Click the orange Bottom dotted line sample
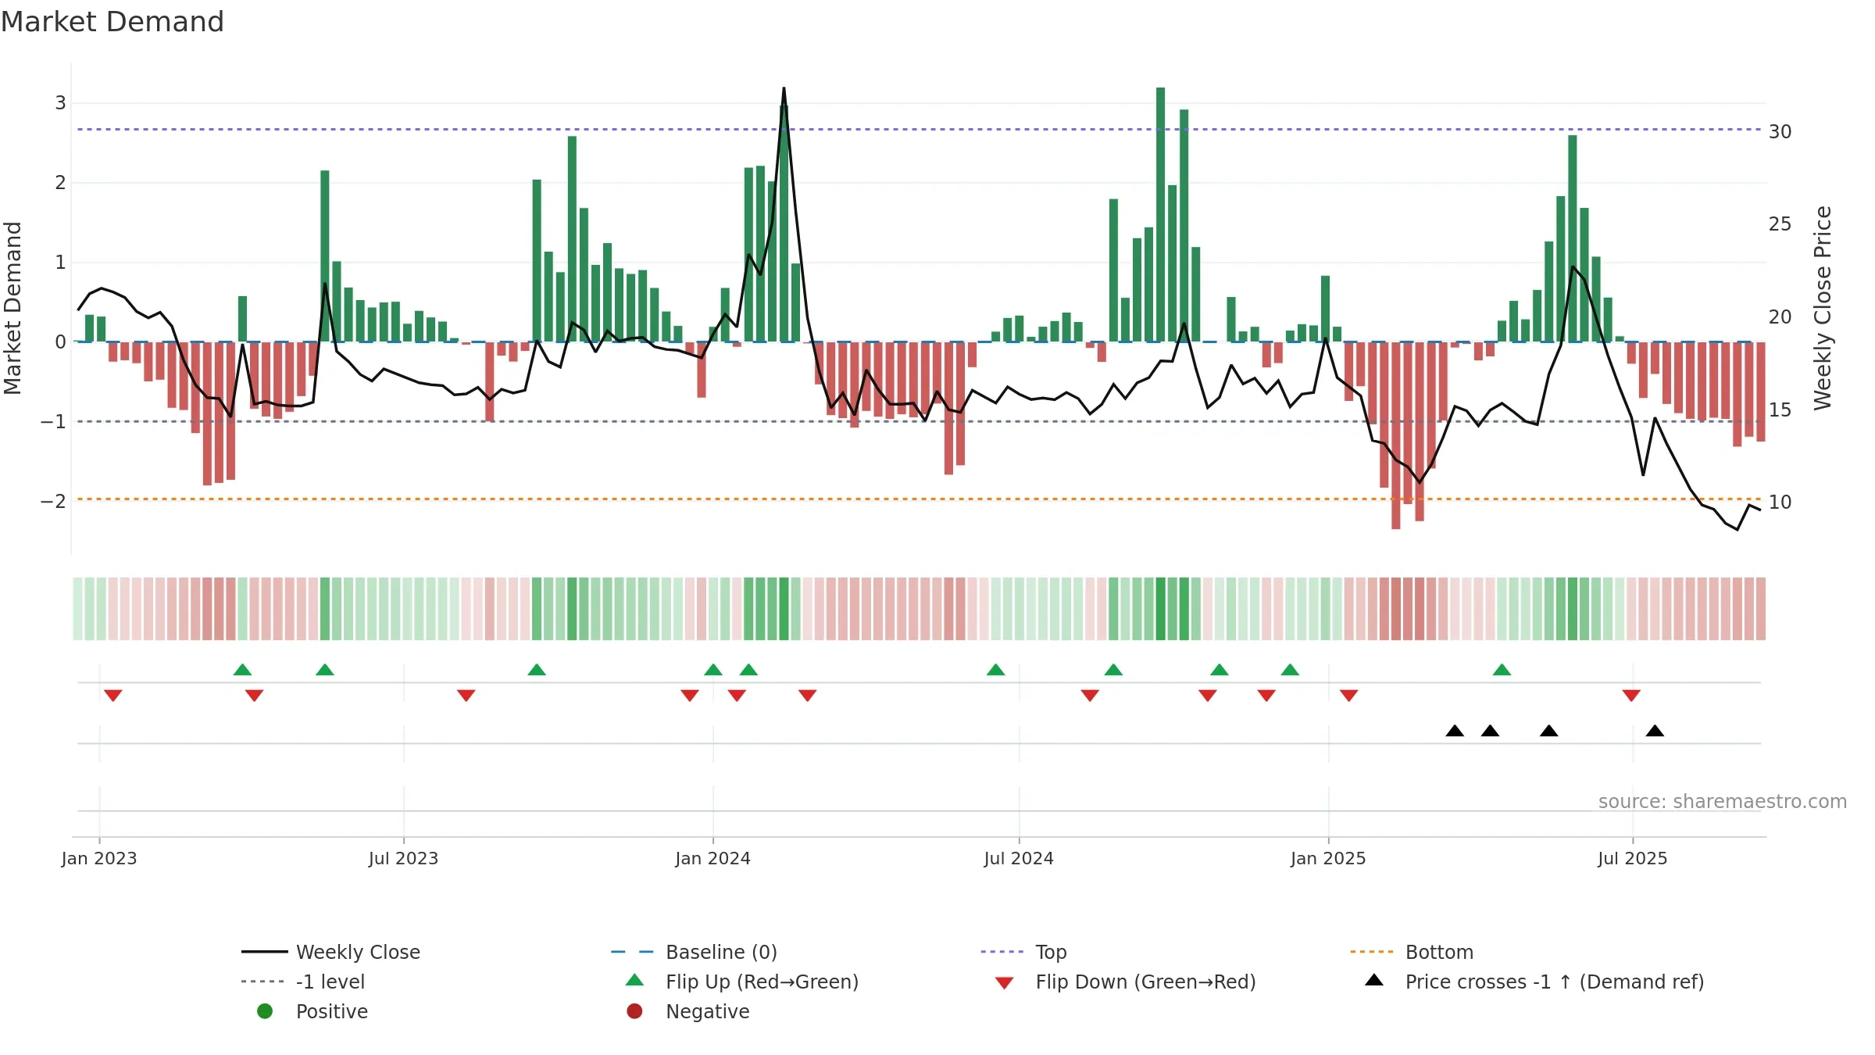Image resolution: width=1875 pixels, height=1055 pixels. coord(1372,952)
